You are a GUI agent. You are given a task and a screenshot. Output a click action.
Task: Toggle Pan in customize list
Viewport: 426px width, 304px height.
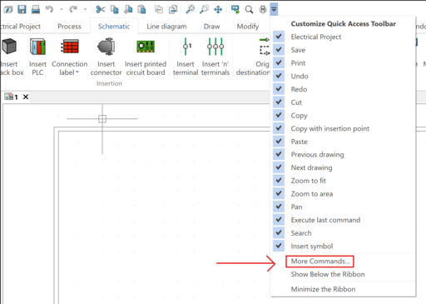344,207
